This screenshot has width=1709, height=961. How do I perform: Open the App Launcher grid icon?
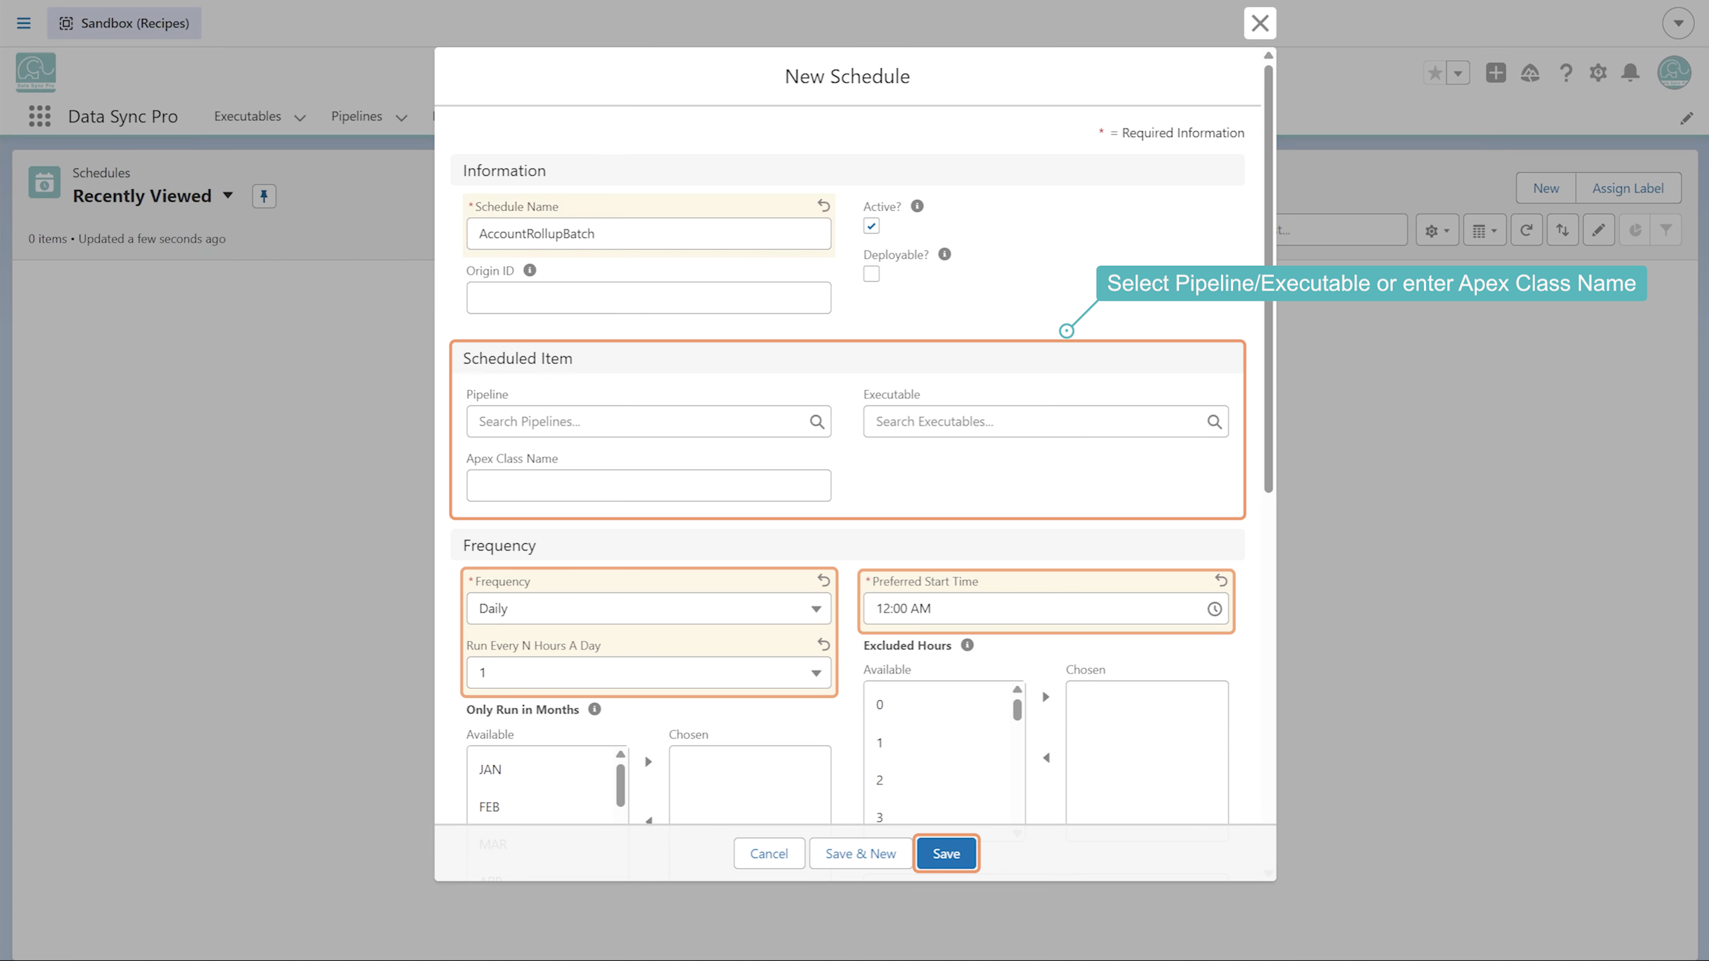(40, 116)
